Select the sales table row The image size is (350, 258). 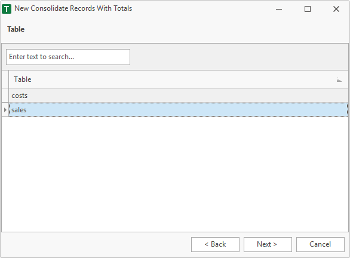179,110
